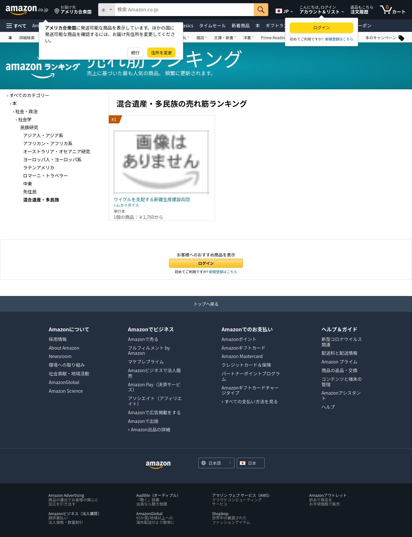Viewport: 412px width, 537px height.
Task: Open 返品もこちら 注文履歴
Action: 362,10
